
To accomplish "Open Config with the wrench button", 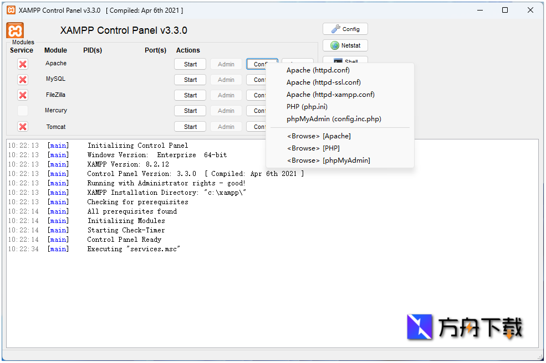I will [345, 29].
